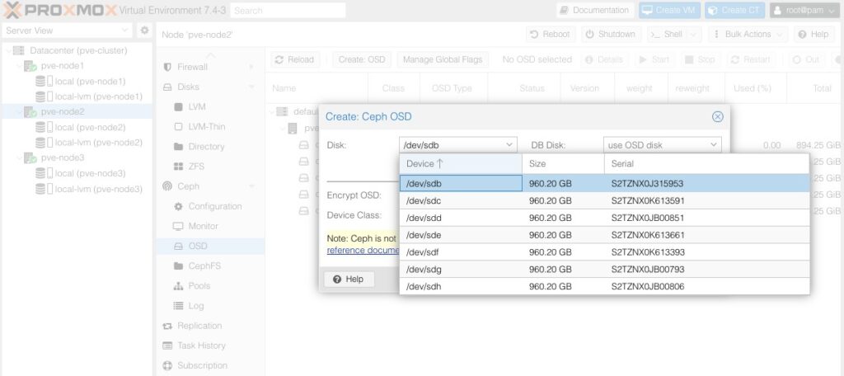Open local-lvm (pve-node3) storage
The image size is (844, 376).
[x=99, y=189]
